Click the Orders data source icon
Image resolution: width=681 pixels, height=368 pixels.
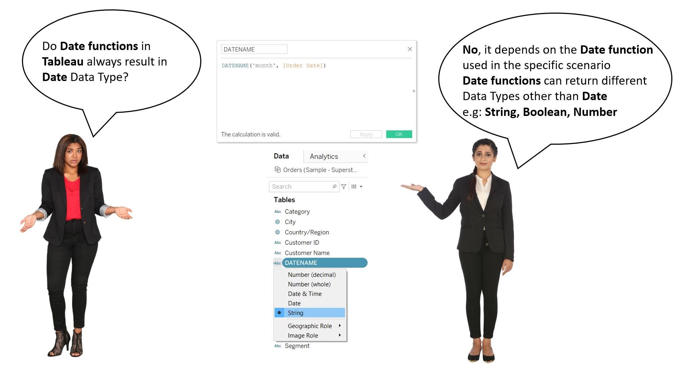point(278,170)
